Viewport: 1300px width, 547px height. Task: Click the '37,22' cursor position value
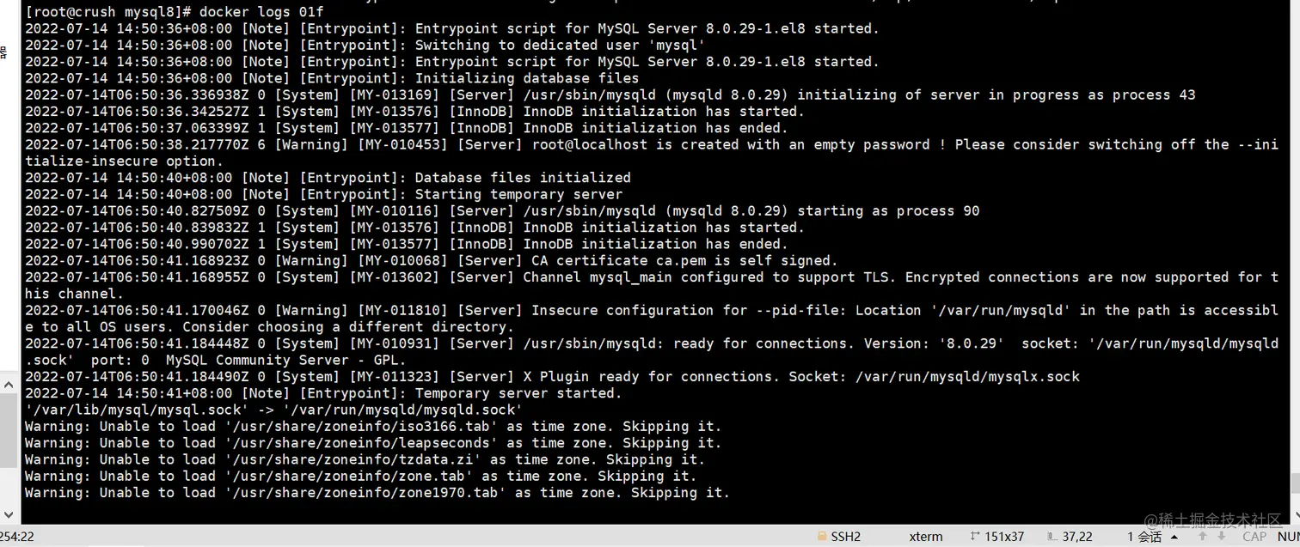[1077, 537]
